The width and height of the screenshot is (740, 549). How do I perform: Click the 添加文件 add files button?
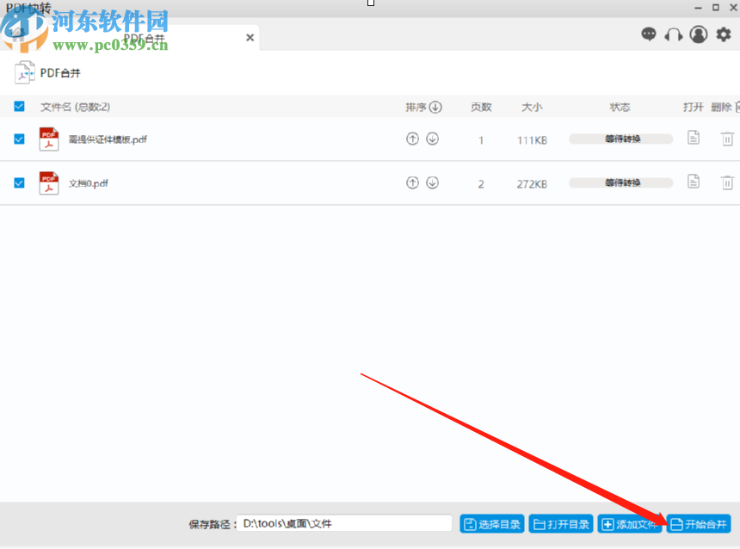(x=630, y=523)
